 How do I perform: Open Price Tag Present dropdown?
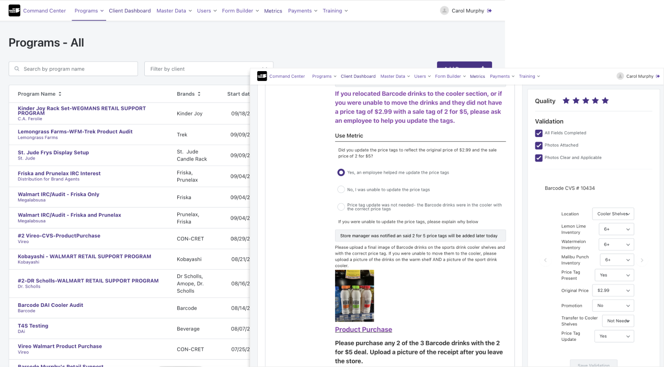coord(614,275)
